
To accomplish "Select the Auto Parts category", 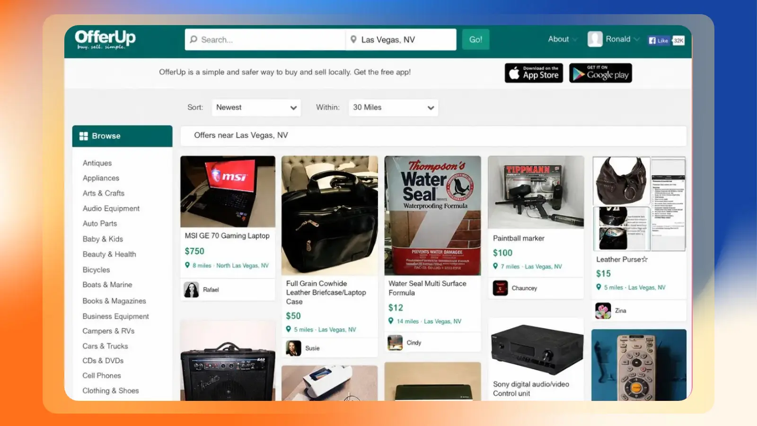I will (99, 223).
